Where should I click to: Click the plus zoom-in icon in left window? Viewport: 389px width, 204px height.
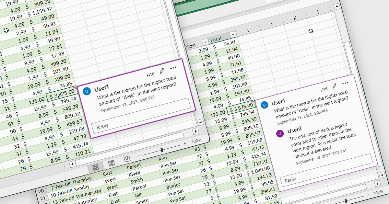pyautogui.click(x=184, y=143)
